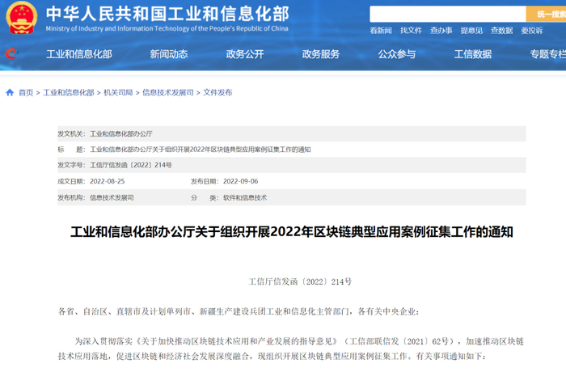566x372 pixels.
Task: Open 工信数据 navigation menu
Action: [x=473, y=54]
